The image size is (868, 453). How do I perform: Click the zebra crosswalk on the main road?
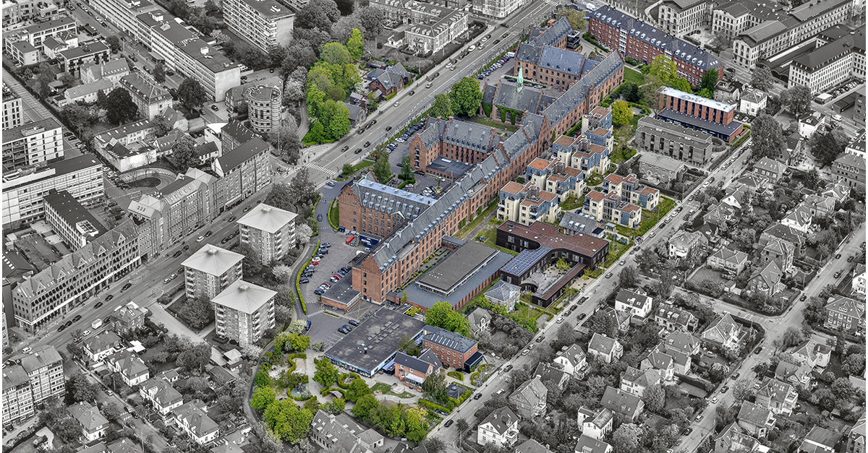tap(320, 169)
